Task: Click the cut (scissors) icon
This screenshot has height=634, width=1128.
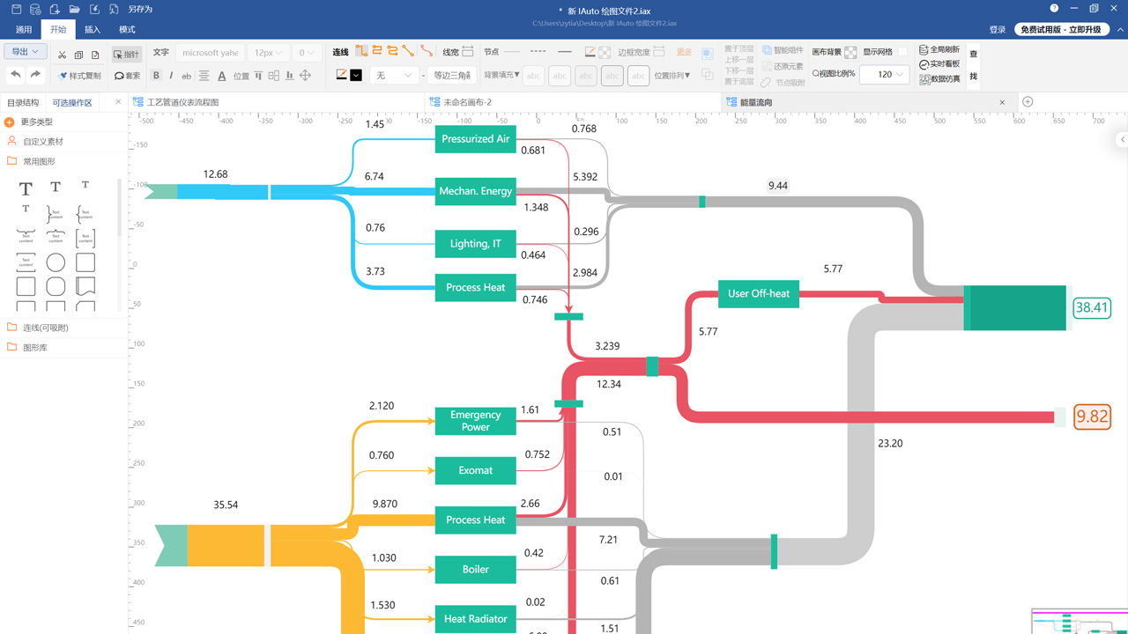Action: (62, 55)
